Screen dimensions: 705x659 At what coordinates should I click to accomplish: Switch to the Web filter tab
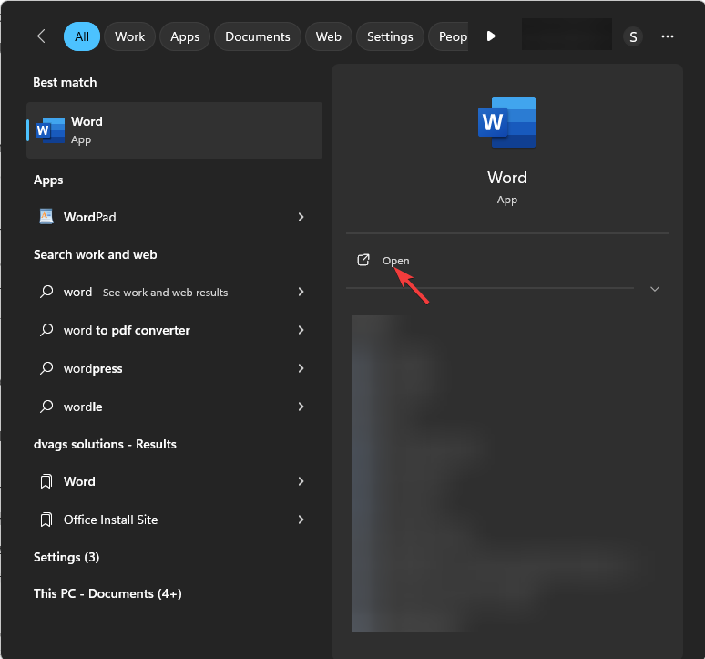click(x=328, y=36)
